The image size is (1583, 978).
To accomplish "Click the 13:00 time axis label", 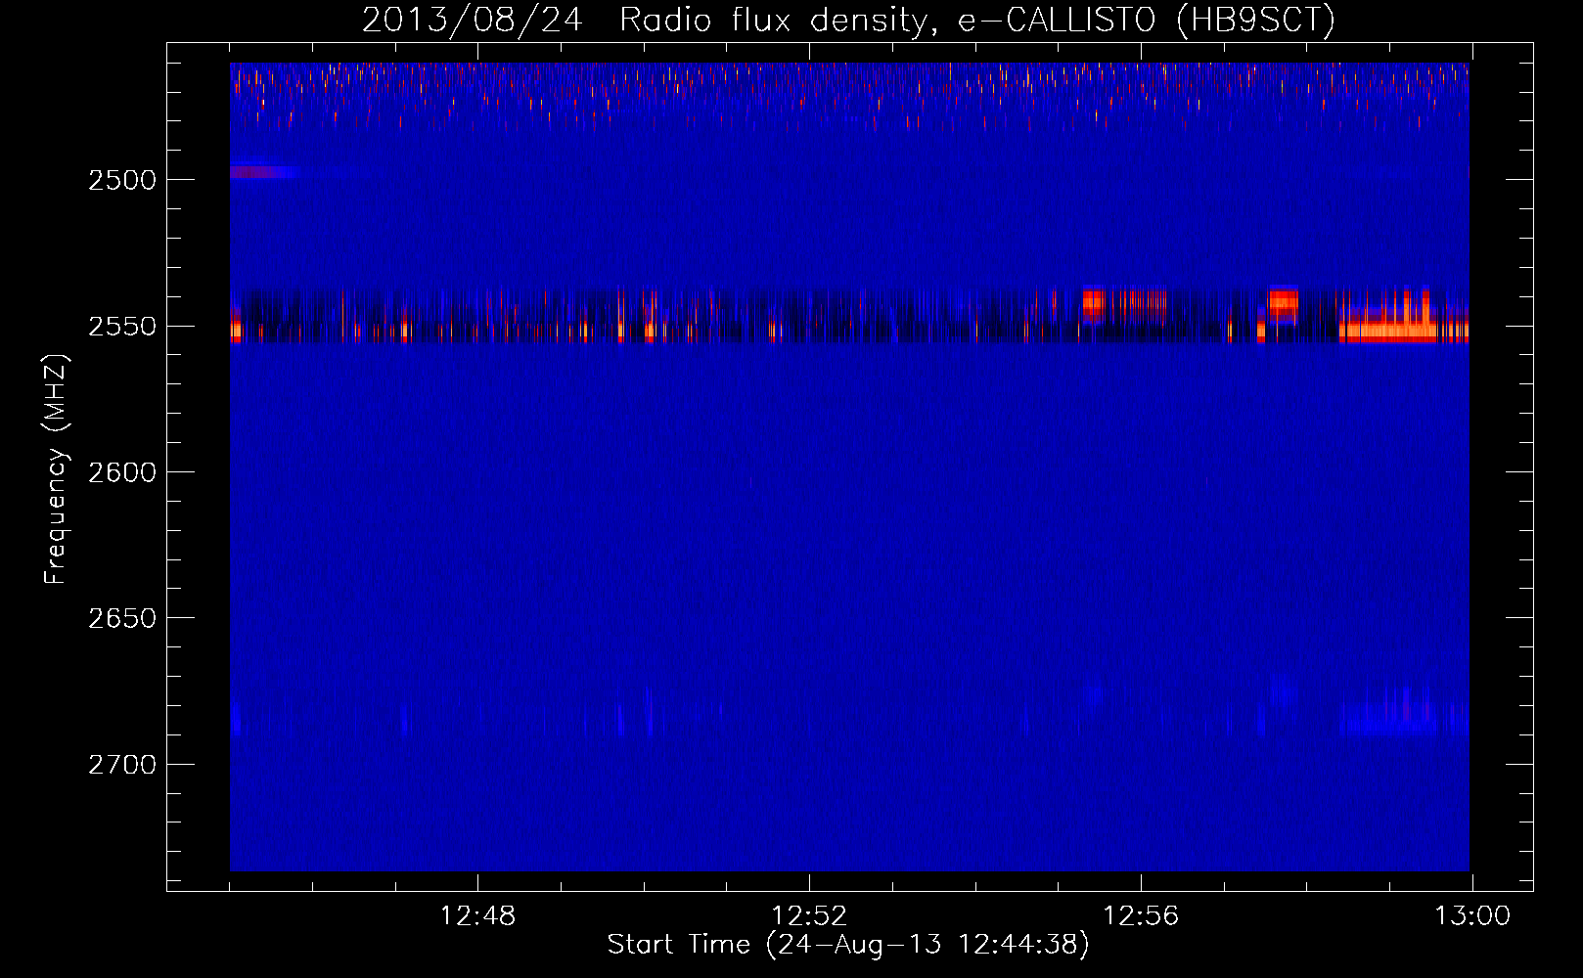I will pos(1472,916).
